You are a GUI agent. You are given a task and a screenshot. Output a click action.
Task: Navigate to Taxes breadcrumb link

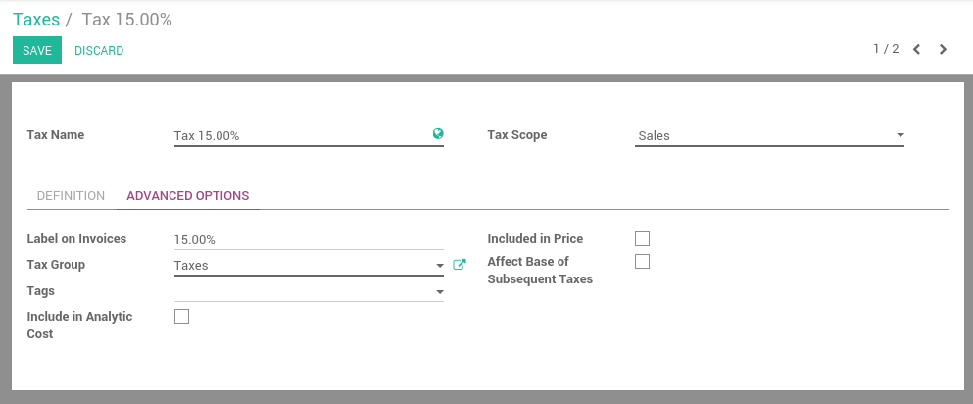tap(36, 20)
